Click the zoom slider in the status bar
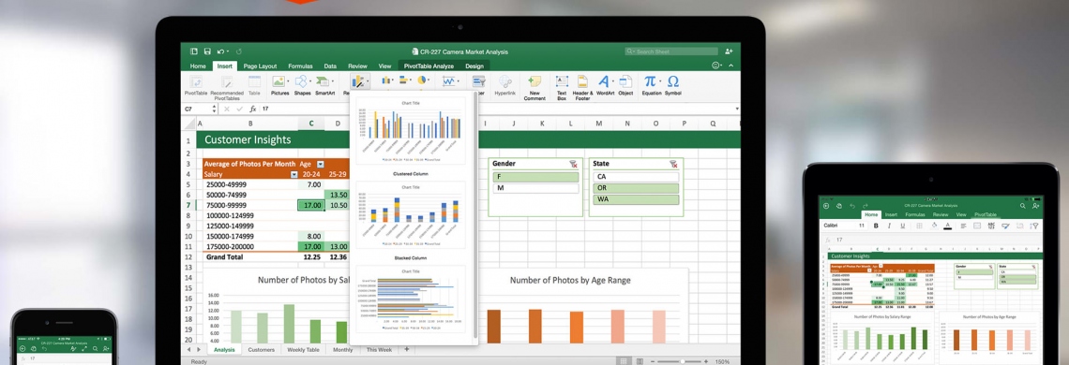The width and height of the screenshot is (1069, 365). [682, 361]
